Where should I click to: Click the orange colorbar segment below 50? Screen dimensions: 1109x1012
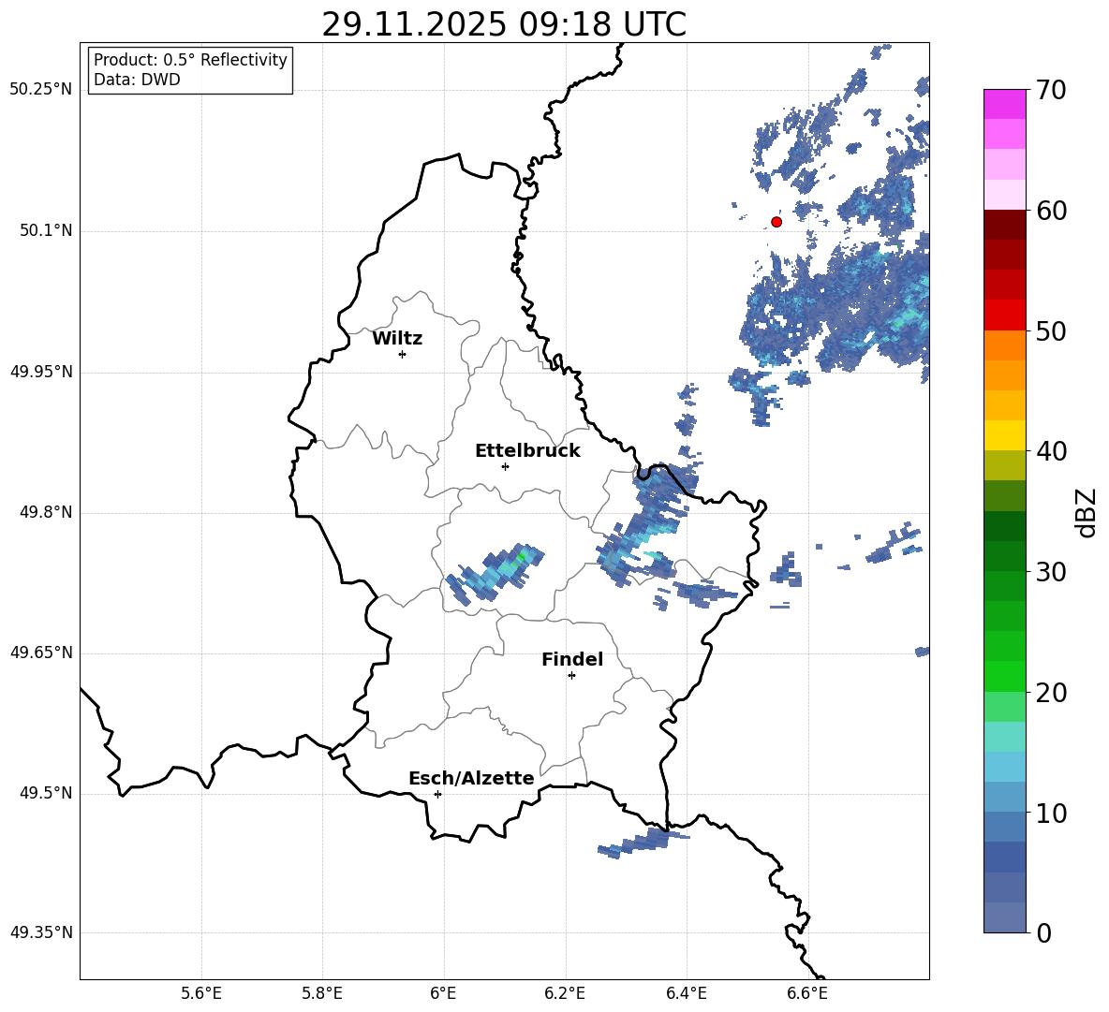(1004, 345)
